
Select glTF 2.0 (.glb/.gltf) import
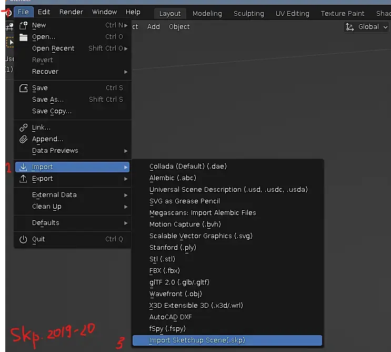coord(227,282)
